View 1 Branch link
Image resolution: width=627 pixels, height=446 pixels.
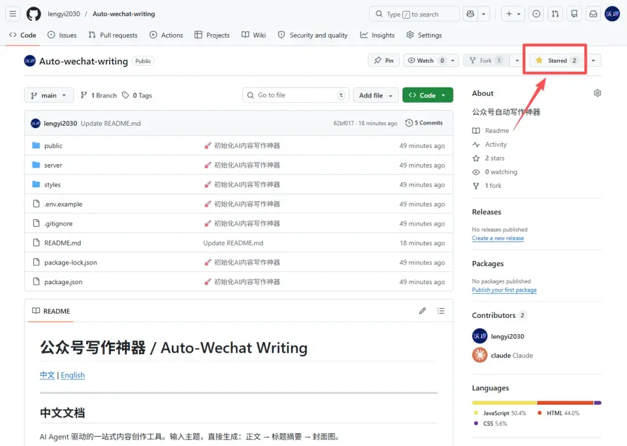(99, 95)
